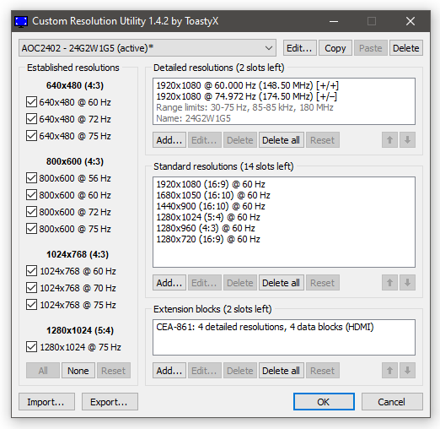
Task: Click the Custom Resolution Utility title bar icon
Action: point(21,21)
